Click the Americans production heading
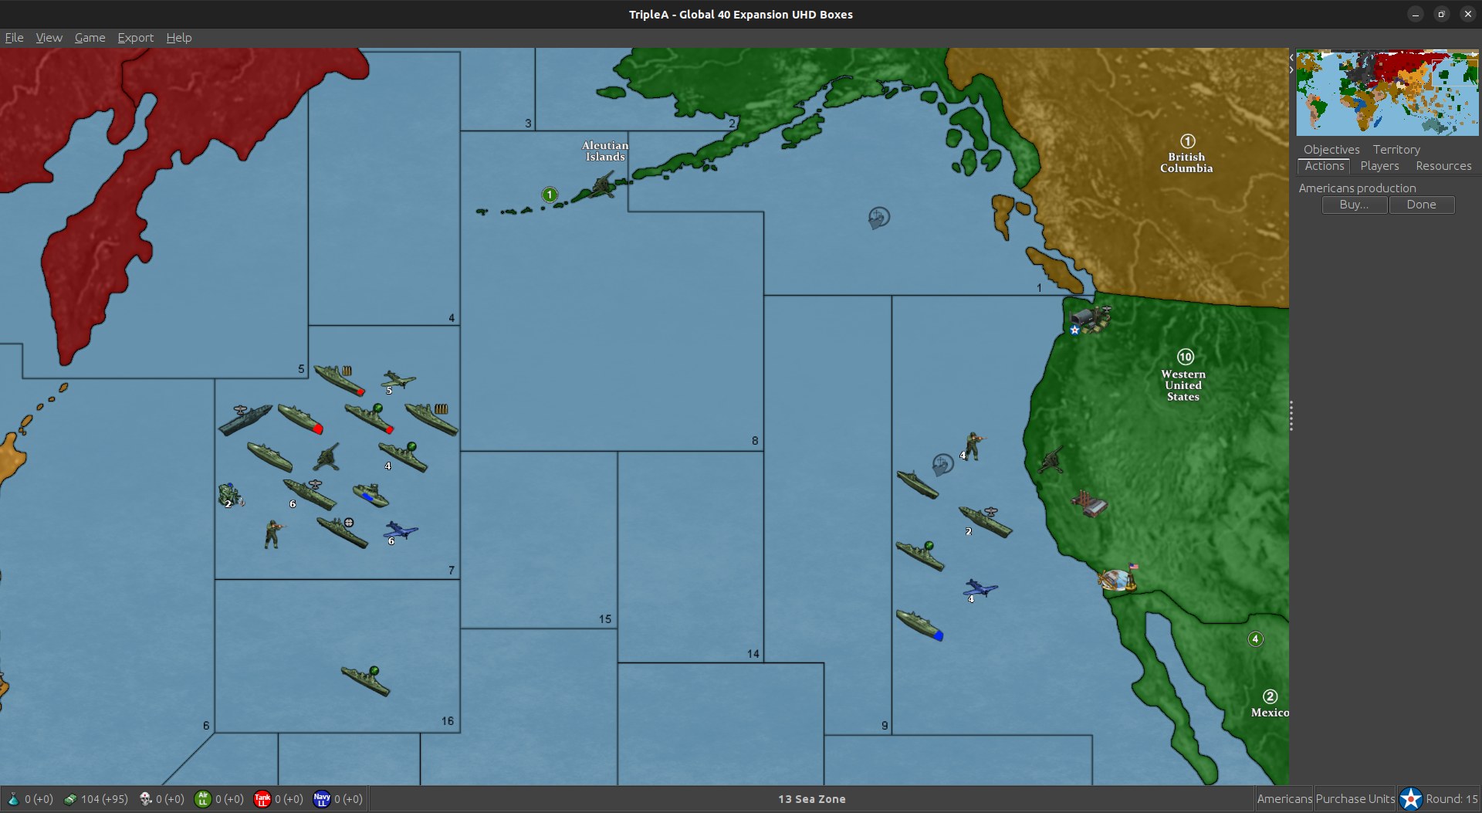 tap(1357, 188)
